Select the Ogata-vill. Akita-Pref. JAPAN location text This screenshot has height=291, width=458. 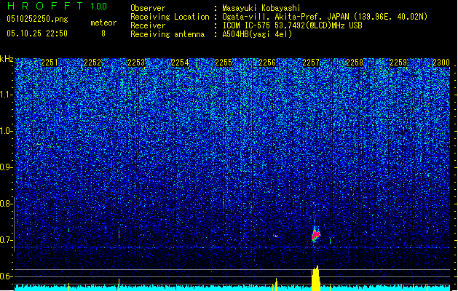pyautogui.click(x=325, y=17)
